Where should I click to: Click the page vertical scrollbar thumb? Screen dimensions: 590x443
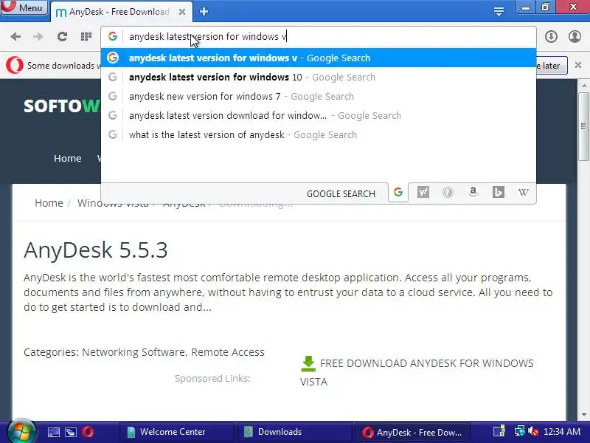point(583,126)
